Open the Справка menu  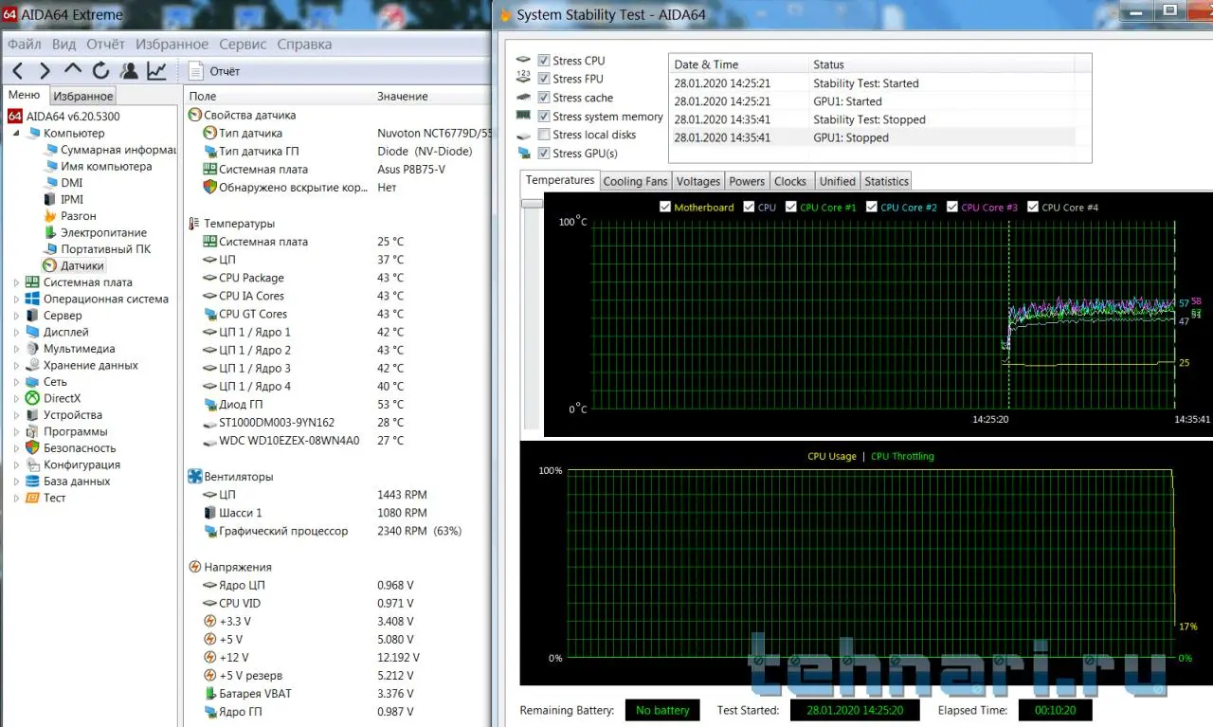pyautogui.click(x=304, y=45)
